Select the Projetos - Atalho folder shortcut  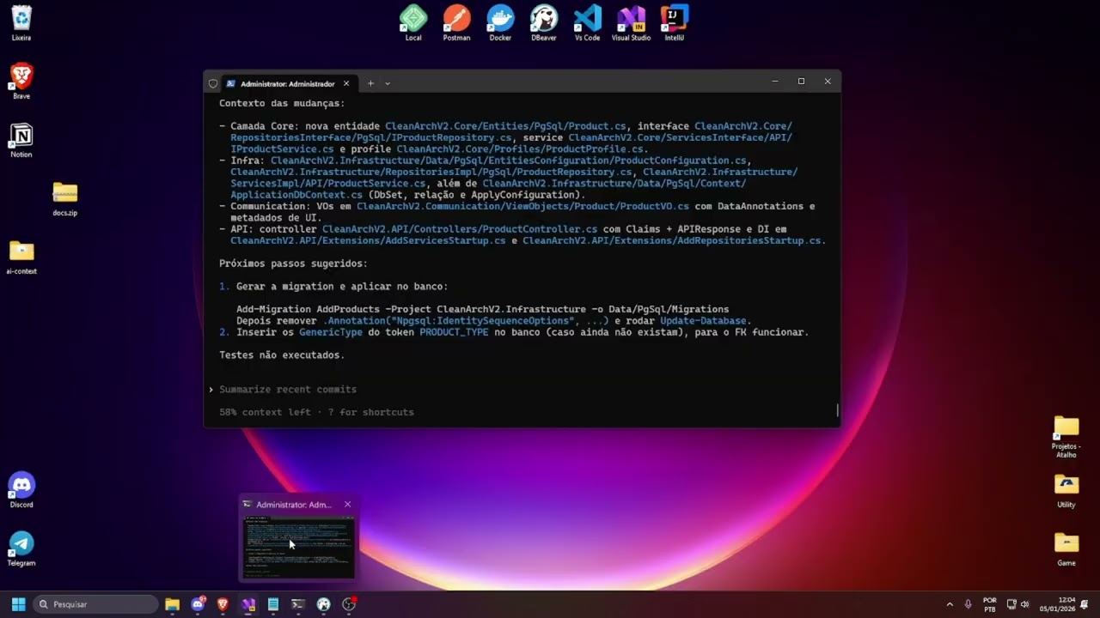[x=1066, y=436]
